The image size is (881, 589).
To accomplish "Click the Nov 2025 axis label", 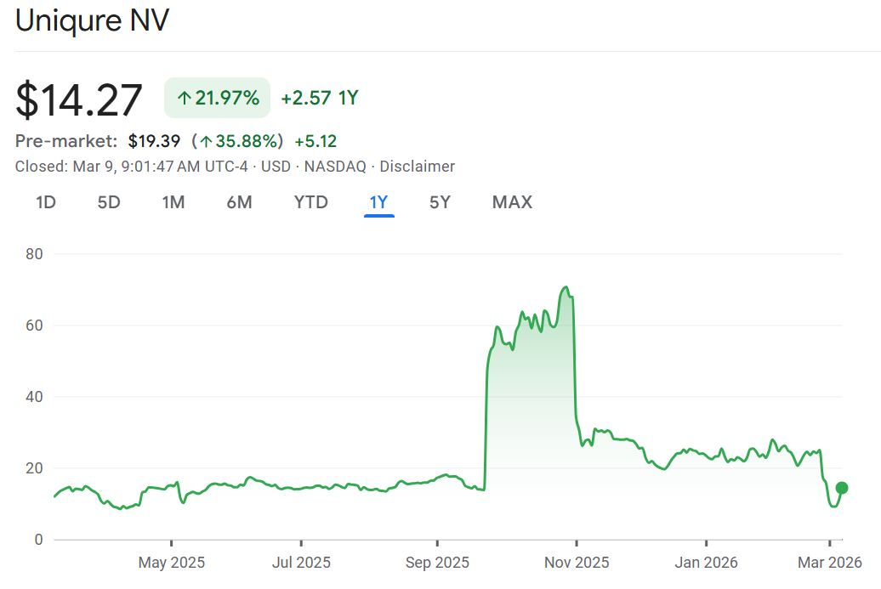I will pyautogui.click(x=577, y=563).
